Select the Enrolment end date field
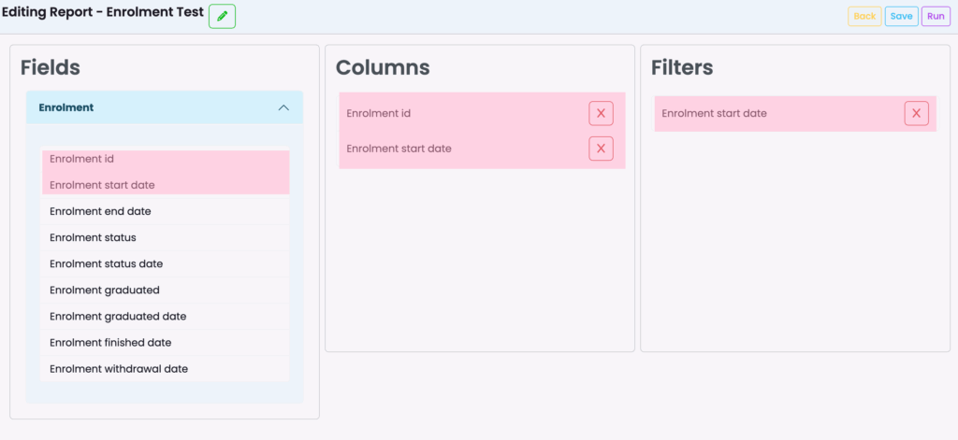Image resolution: width=958 pixels, height=440 pixels. 165,211
